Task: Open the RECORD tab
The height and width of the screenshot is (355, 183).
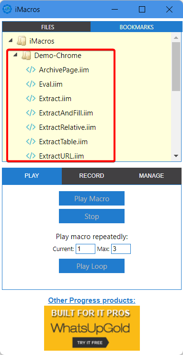Action: tap(91, 176)
